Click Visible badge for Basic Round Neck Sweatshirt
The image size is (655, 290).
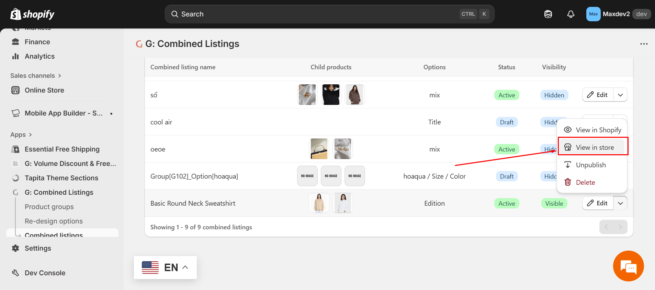554,203
